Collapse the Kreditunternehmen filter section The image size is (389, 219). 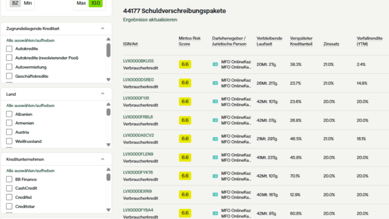pos(102,159)
